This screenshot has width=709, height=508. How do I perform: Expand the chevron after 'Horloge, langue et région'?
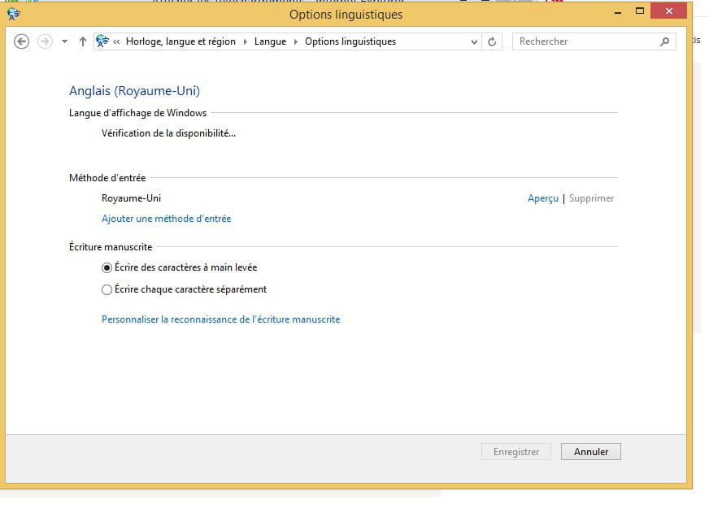pos(246,41)
